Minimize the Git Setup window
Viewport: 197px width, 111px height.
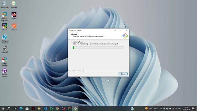point(115,30)
